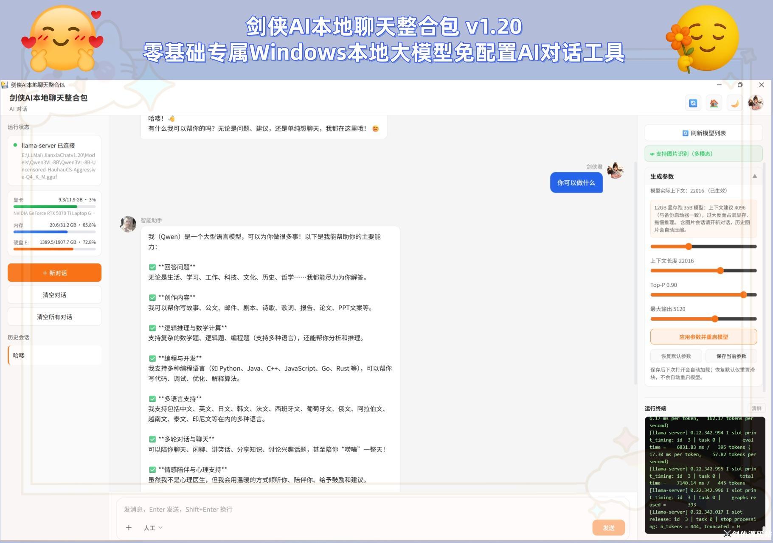
Task: Click the 模型实际上下文: 22016 text
Action: point(689,190)
